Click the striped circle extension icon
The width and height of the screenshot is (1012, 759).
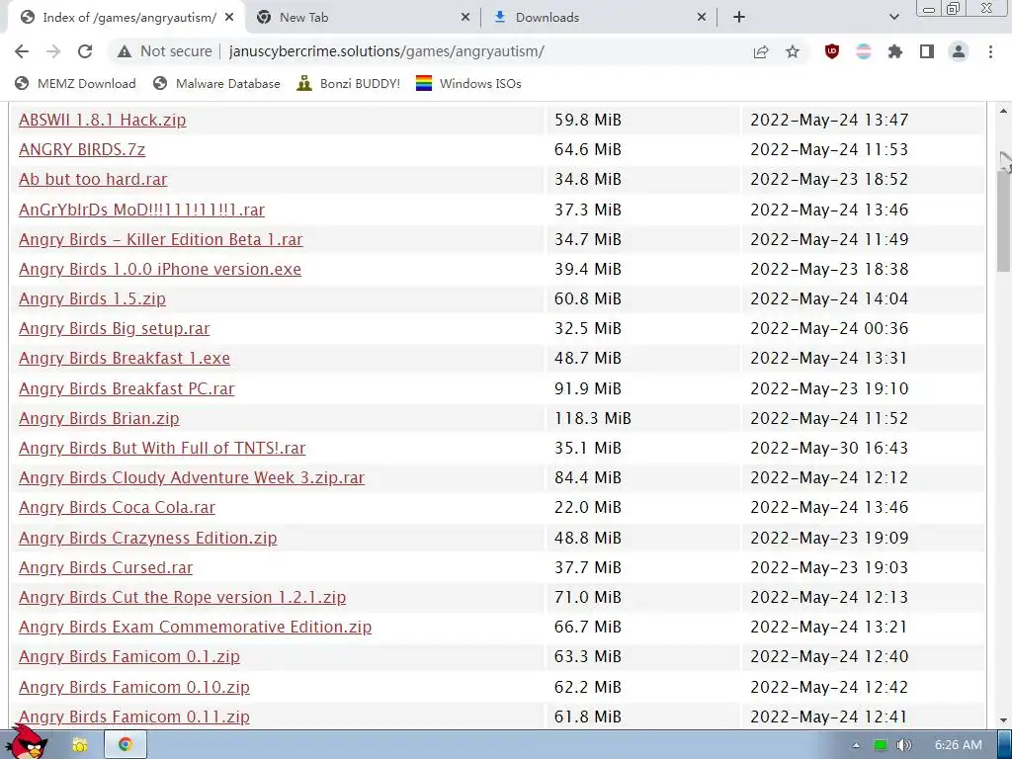[864, 51]
